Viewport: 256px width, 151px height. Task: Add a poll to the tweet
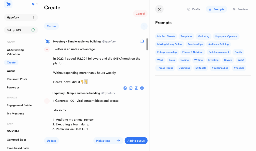[136, 88]
